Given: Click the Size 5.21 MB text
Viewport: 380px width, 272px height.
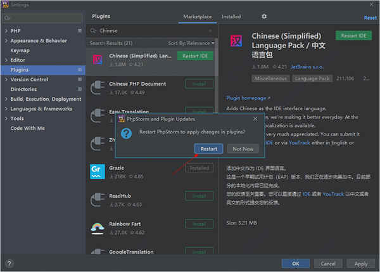Looking at the screenshot, I should coord(242,223).
